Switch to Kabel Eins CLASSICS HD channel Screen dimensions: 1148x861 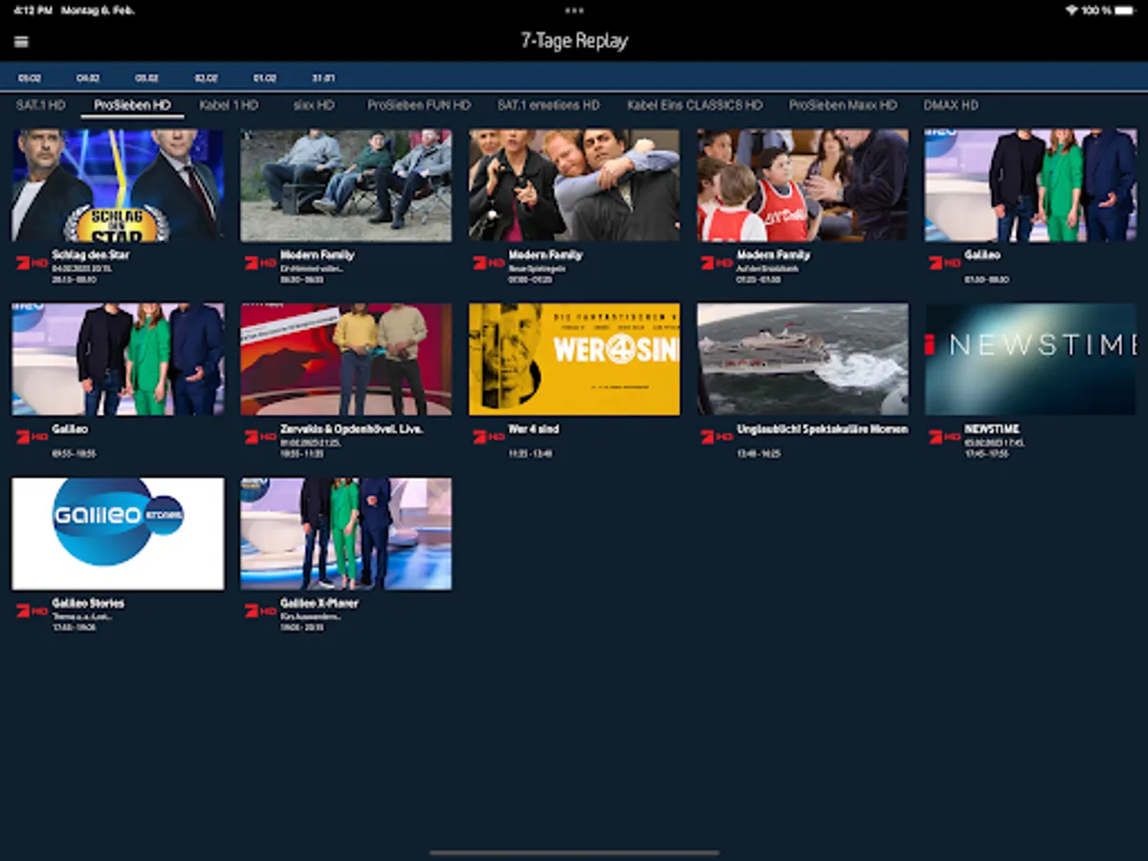coord(695,105)
